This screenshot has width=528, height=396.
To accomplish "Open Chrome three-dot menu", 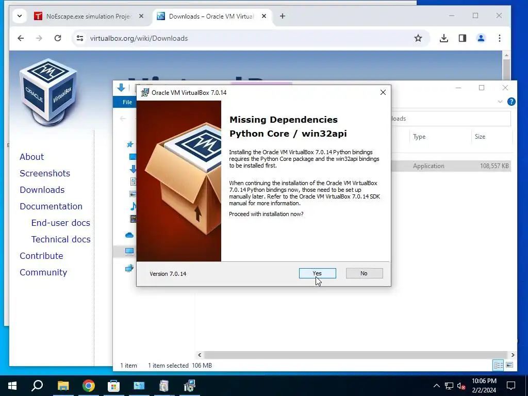I will point(499,38).
